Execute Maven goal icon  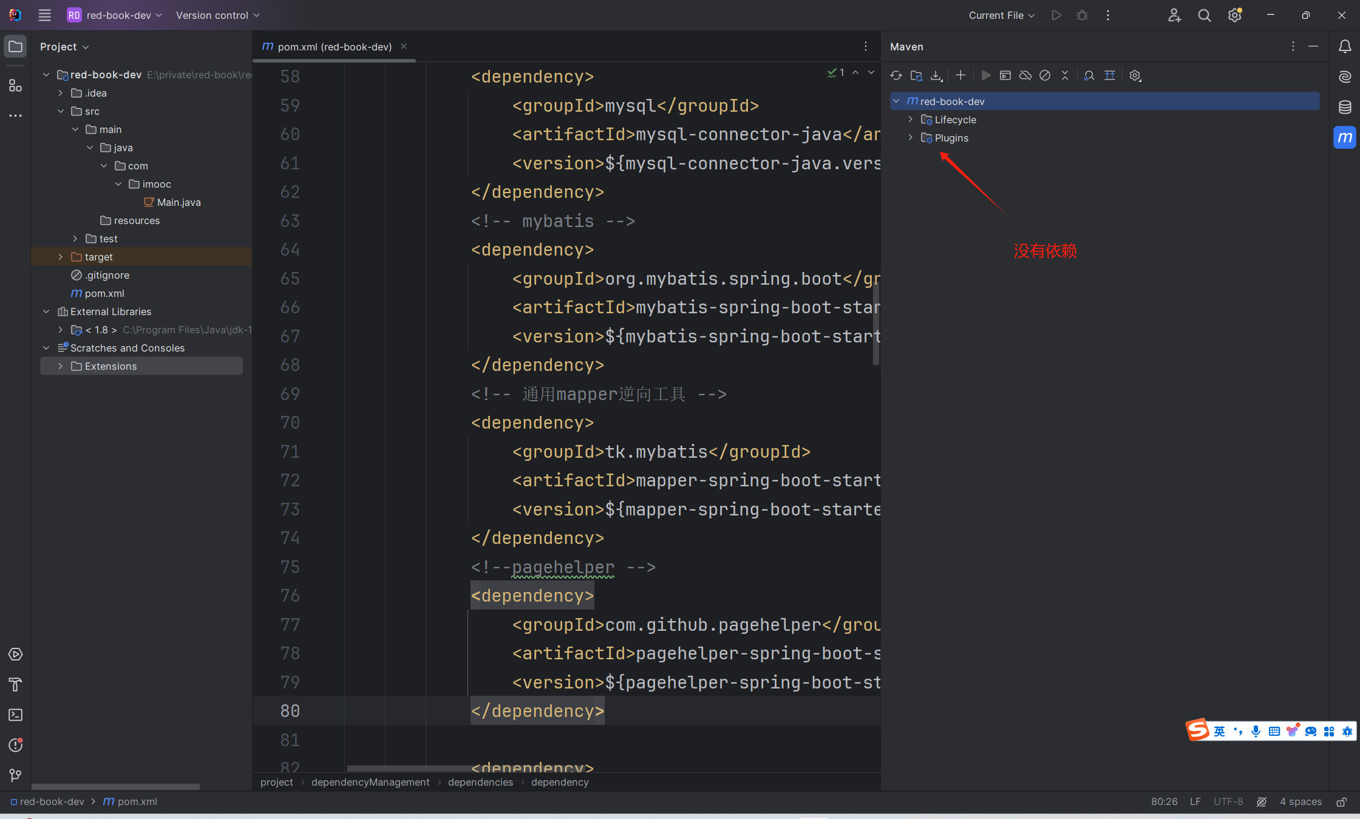(1005, 75)
